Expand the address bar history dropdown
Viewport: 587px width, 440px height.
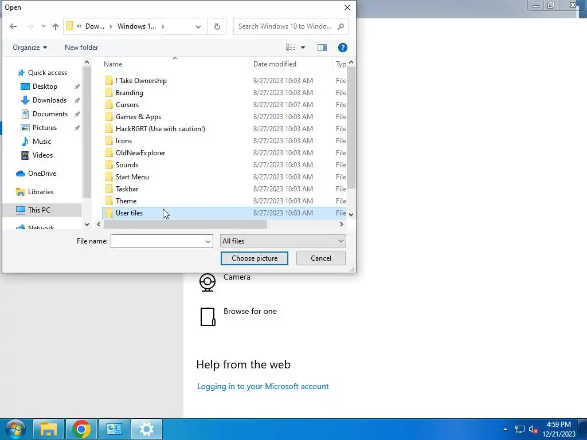click(x=198, y=26)
